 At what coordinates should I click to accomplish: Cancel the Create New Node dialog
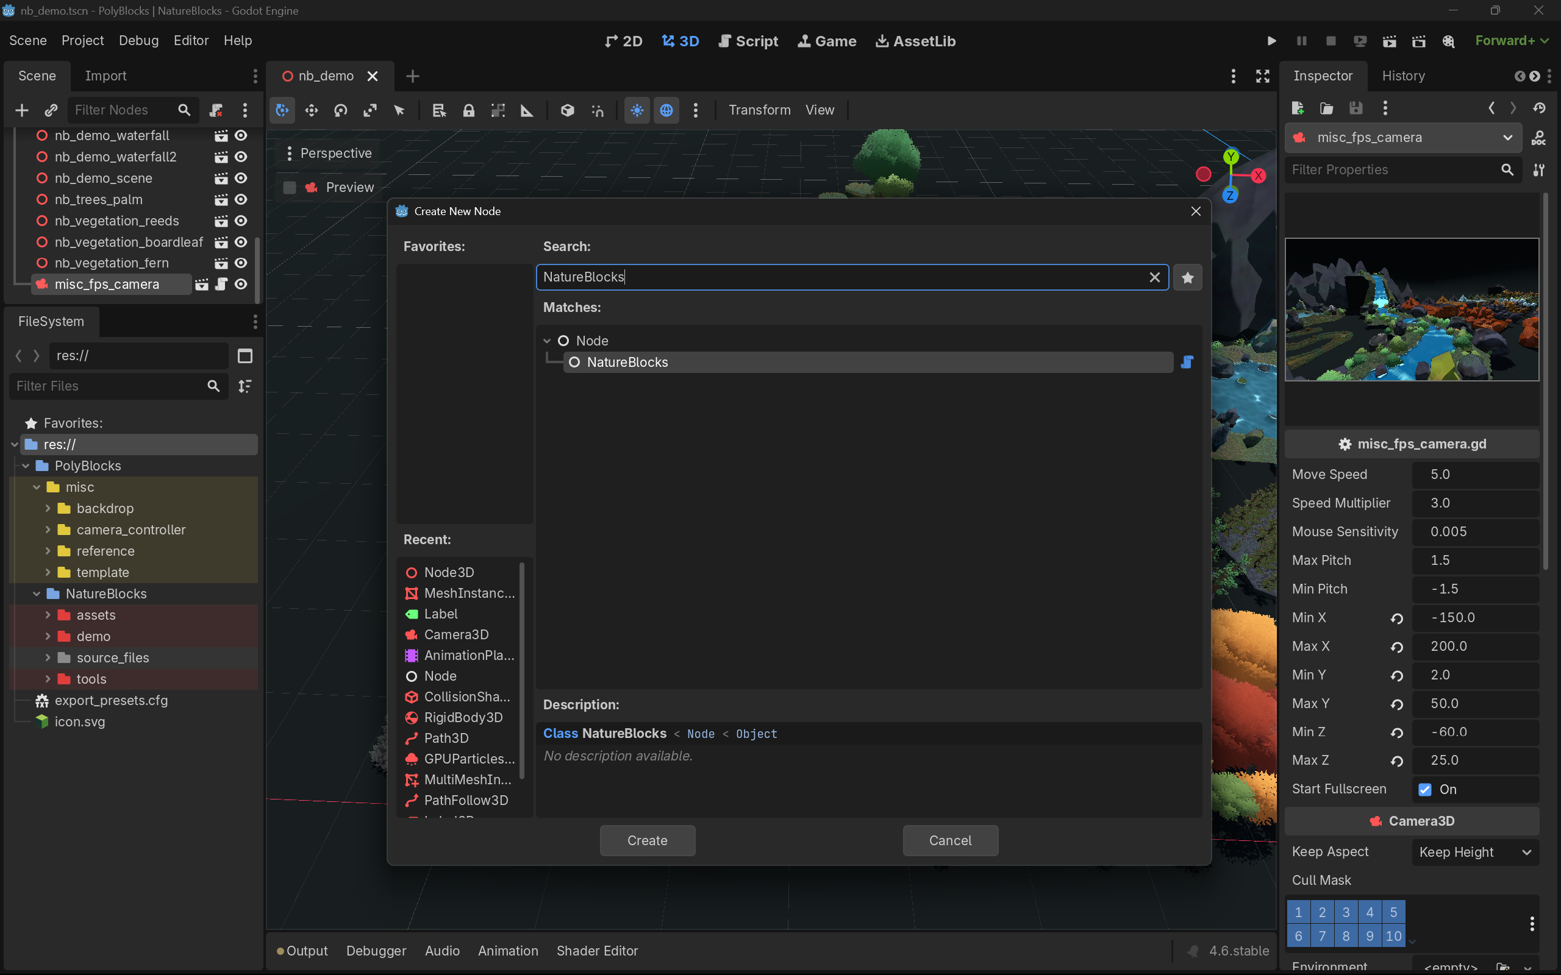pos(950,841)
